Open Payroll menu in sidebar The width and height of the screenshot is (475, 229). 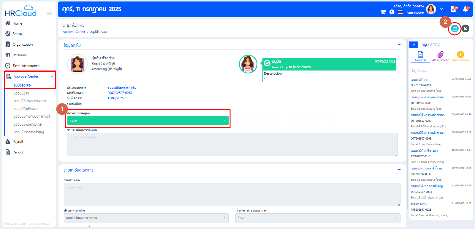pyautogui.click(x=18, y=142)
